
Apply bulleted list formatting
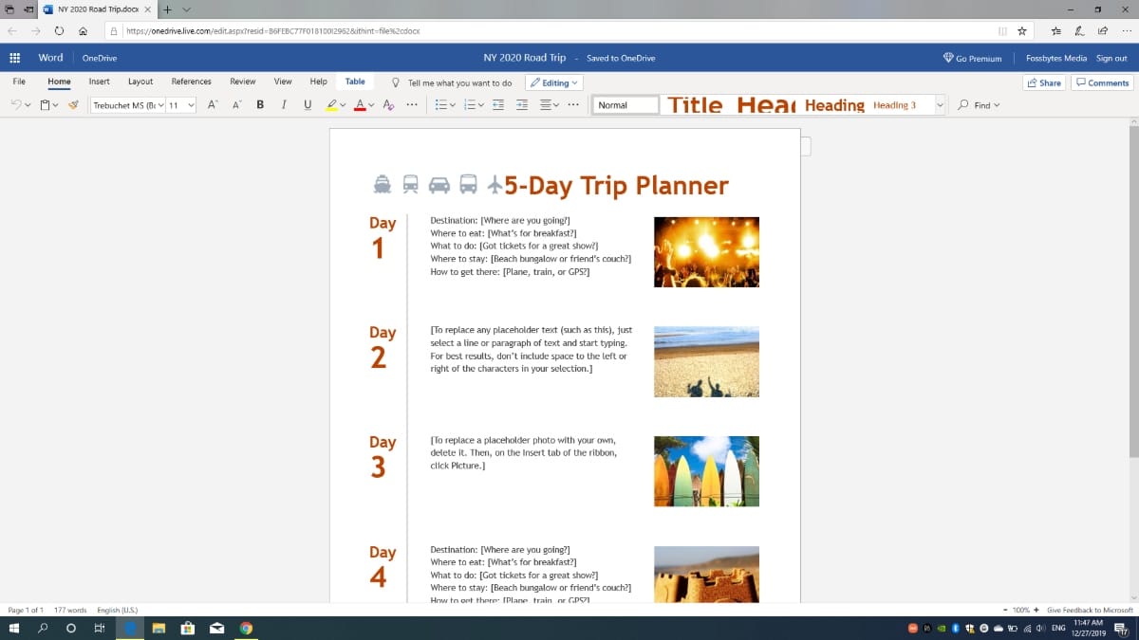[443, 104]
